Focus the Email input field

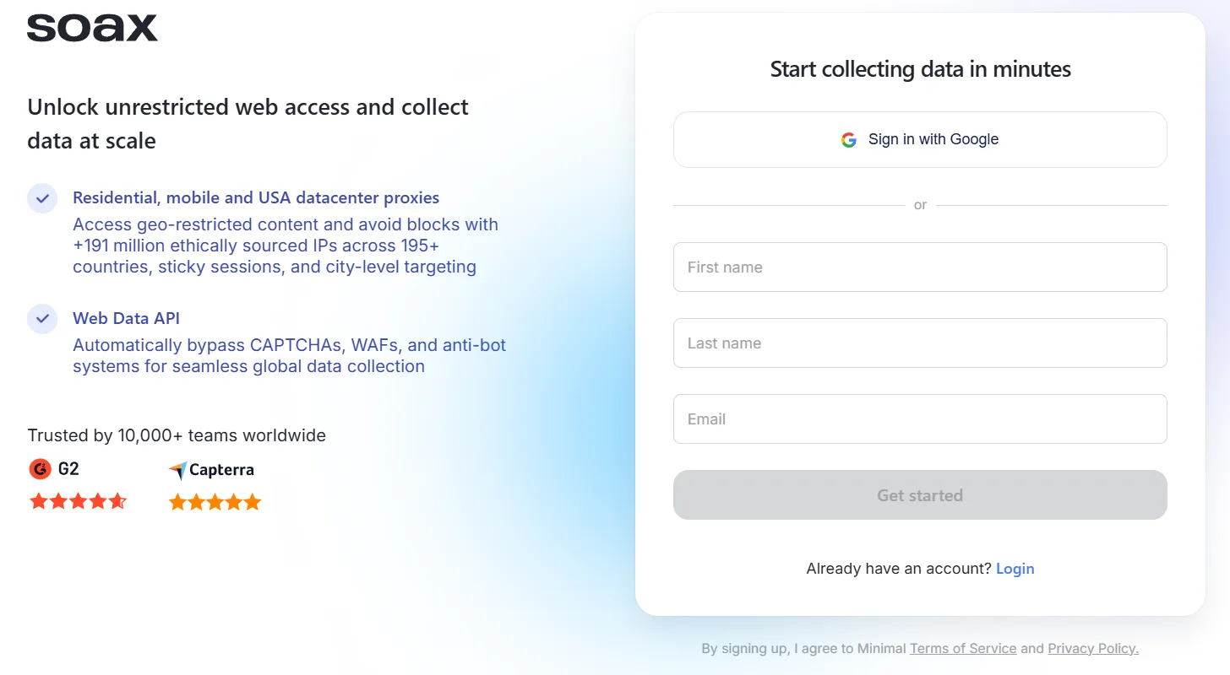[920, 419]
